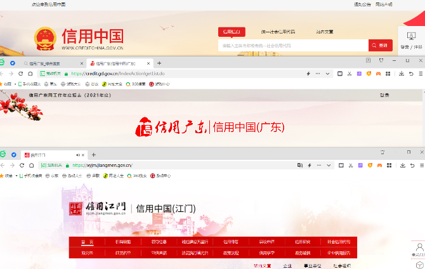
Task: Open 双公示 in Jiangmen red menu
Action: point(88,253)
